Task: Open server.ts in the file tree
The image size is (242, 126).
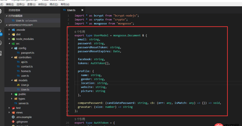Action: pyautogui.click(x=24, y=103)
